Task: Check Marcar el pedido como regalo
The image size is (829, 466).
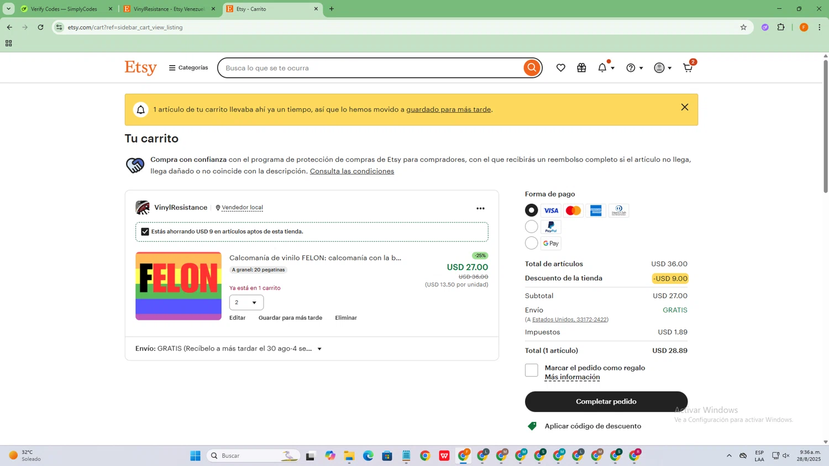Action: pyautogui.click(x=531, y=370)
